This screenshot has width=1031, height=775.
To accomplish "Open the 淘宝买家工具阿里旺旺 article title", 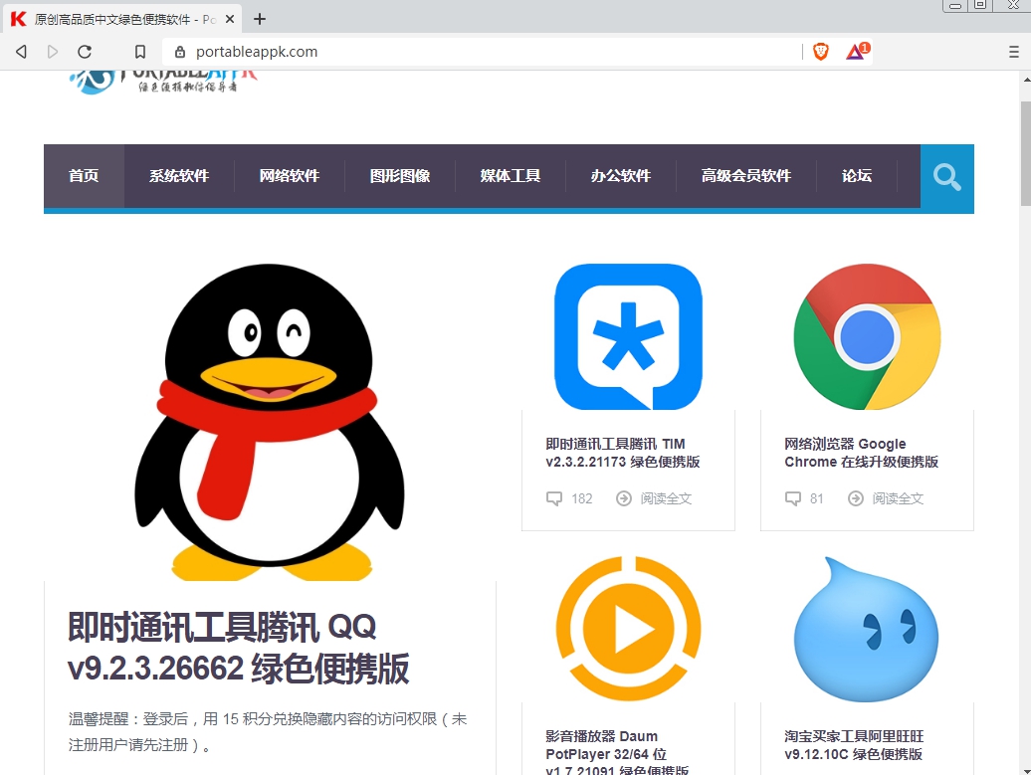I will tap(854, 745).
